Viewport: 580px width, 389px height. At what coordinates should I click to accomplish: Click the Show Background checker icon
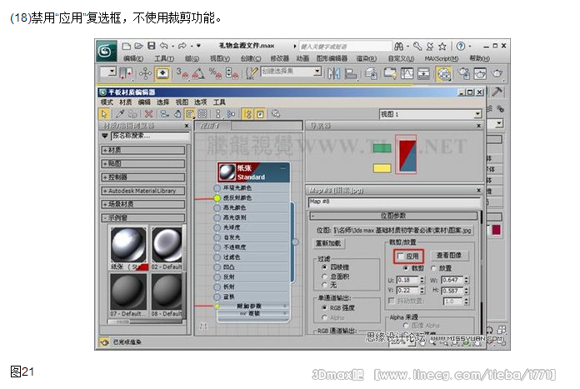coord(202,114)
